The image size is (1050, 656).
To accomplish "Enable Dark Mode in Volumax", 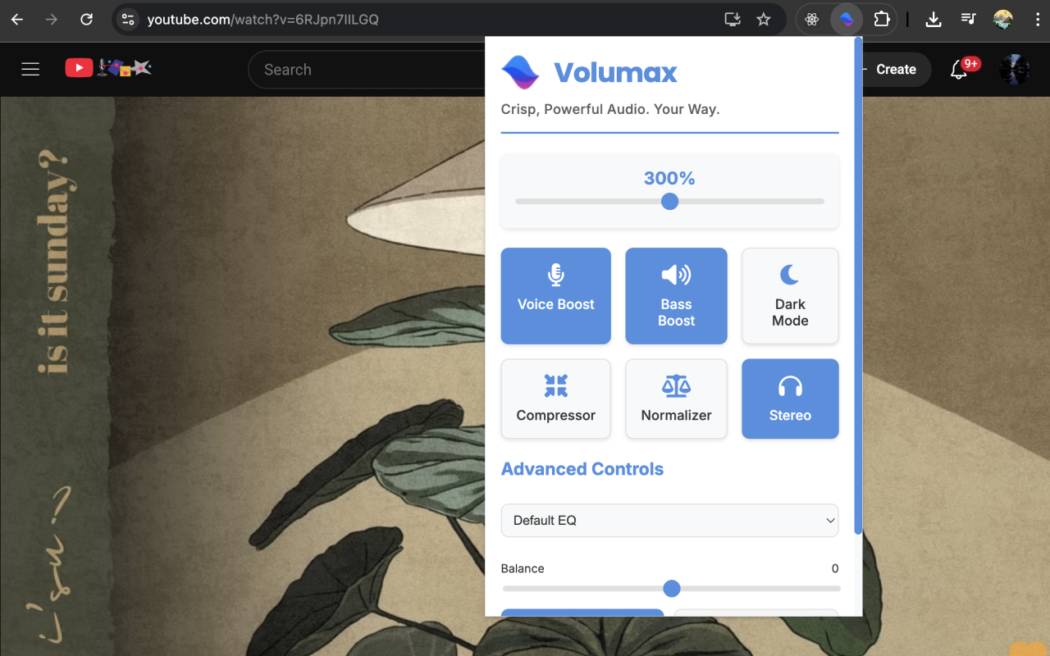I will [790, 296].
